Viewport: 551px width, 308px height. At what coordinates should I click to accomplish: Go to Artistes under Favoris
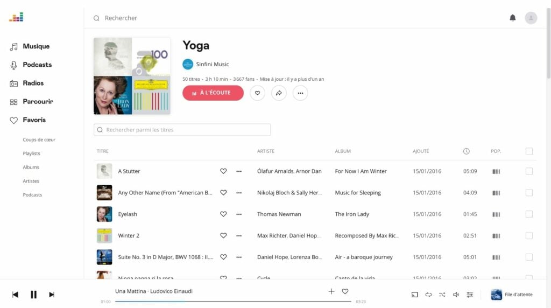pyautogui.click(x=31, y=181)
